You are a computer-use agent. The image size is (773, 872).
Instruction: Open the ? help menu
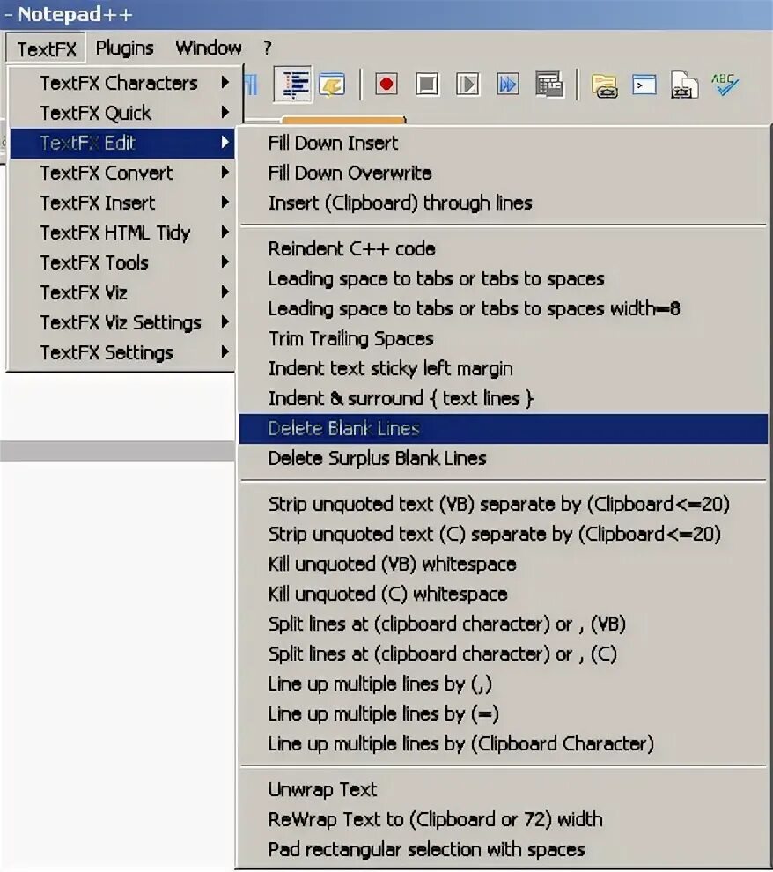(x=268, y=48)
